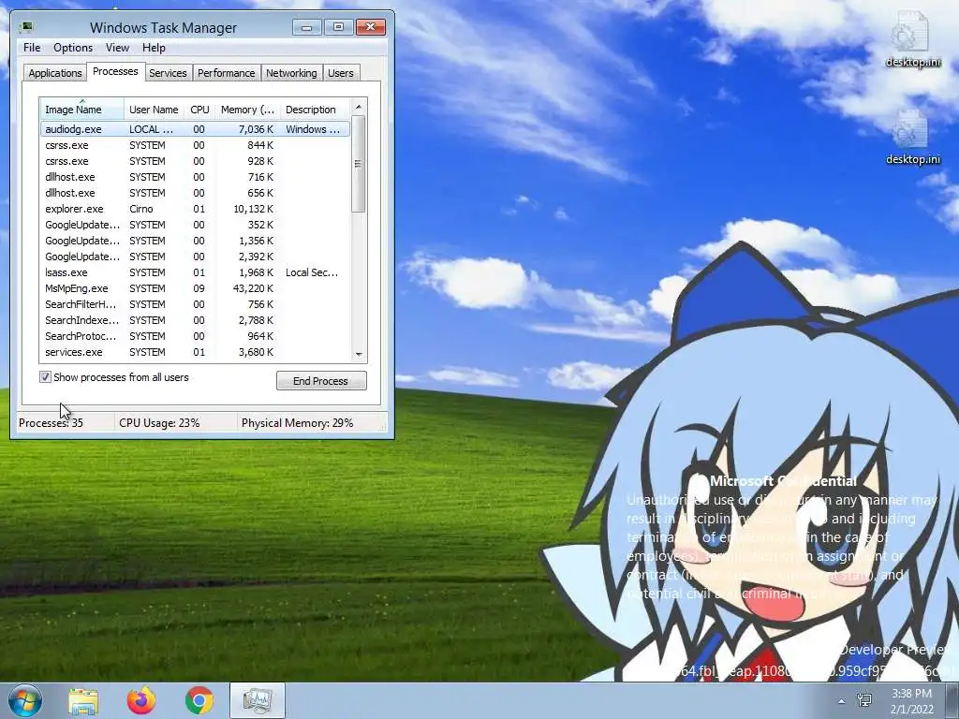The height and width of the screenshot is (719, 959).
Task: Click the Physical Memory: 29% status text
Action: 297,422
